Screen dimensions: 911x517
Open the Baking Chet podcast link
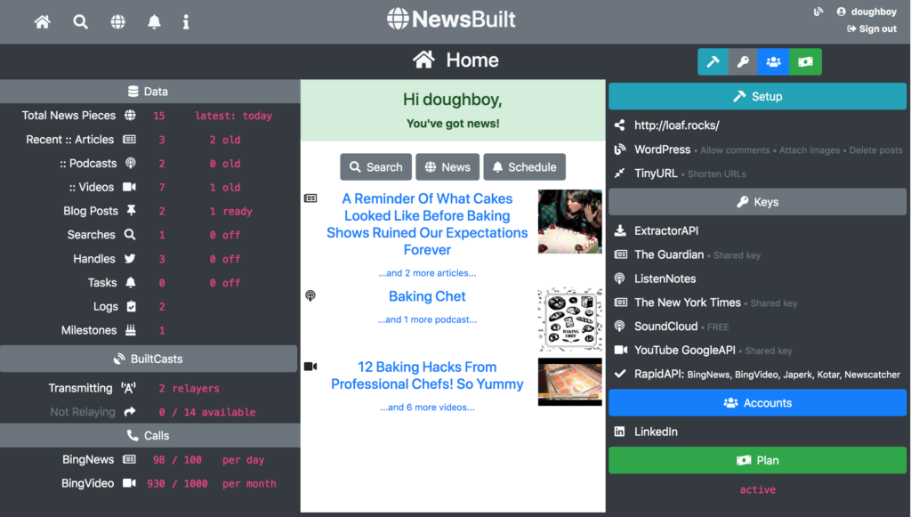click(427, 296)
